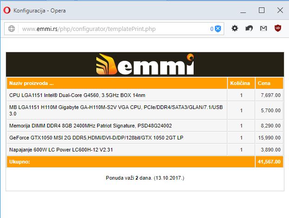289x218 pixels.
Task: Focus the address bar with emmi.rs URL
Action: 114,29
